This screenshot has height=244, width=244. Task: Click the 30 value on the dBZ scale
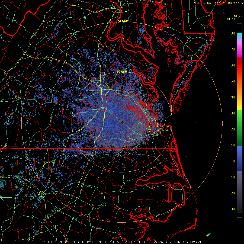(x=233, y=113)
